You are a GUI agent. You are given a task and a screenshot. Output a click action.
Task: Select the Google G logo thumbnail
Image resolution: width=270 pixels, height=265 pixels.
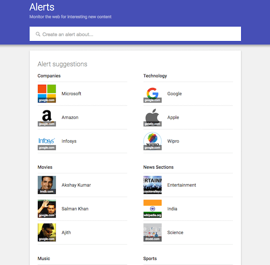tap(152, 93)
